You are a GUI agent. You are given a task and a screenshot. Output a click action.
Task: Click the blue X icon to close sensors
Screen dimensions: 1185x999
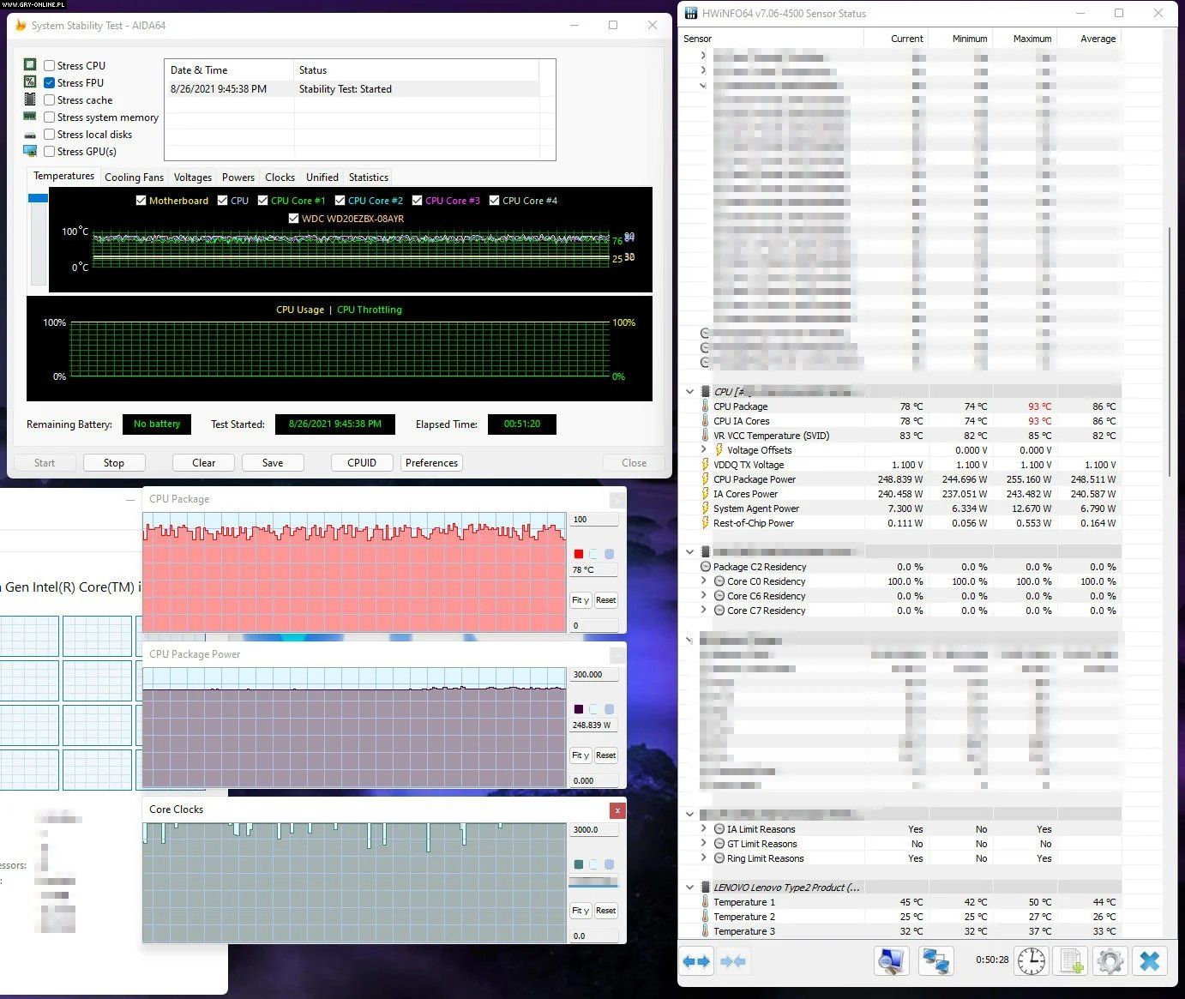pos(1150,960)
